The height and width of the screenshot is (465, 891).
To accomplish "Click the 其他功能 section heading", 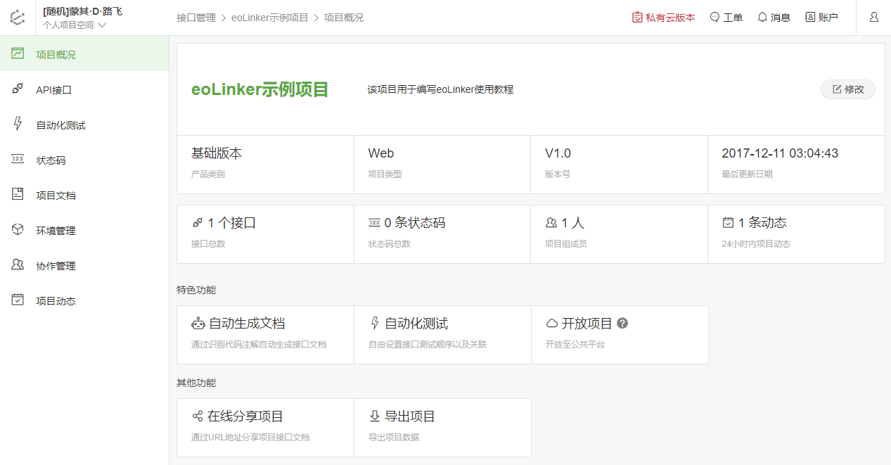I will point(196,383).
